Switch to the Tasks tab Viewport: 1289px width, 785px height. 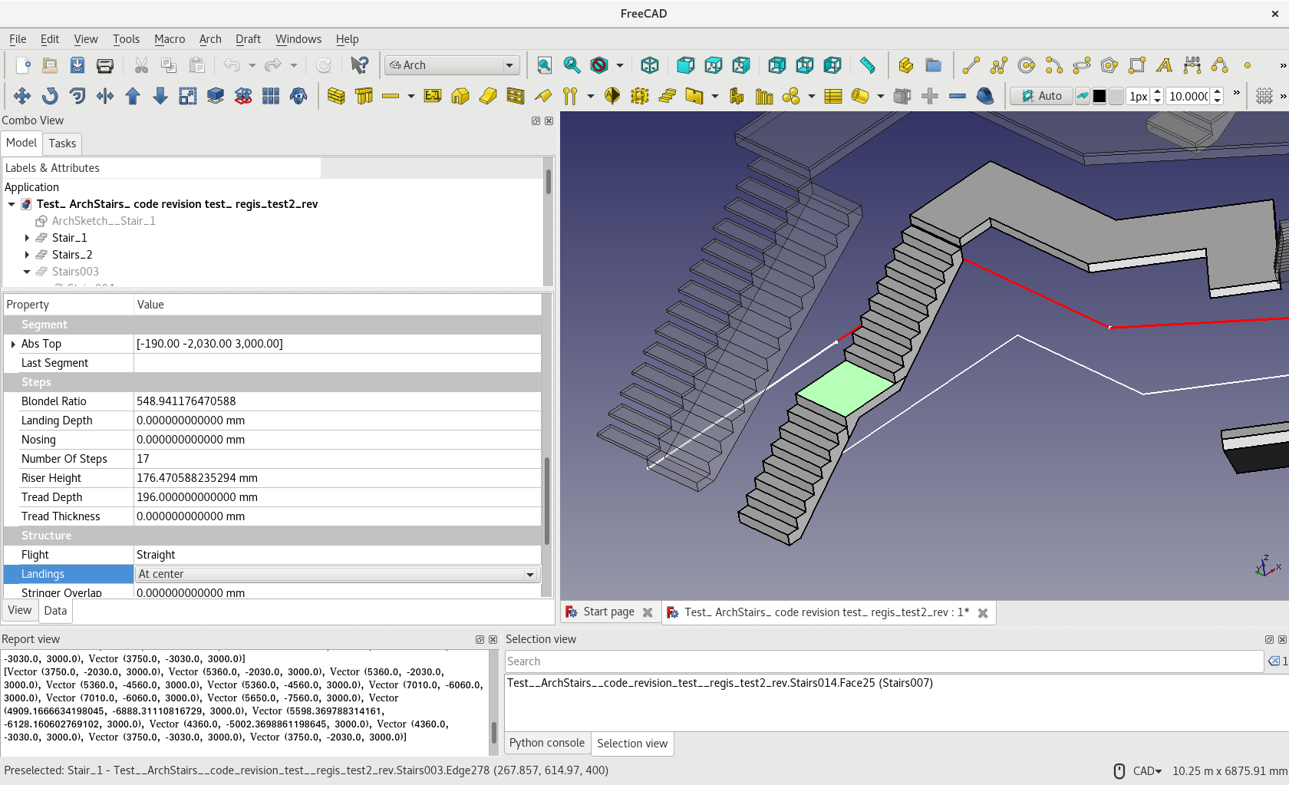point(62,143)
